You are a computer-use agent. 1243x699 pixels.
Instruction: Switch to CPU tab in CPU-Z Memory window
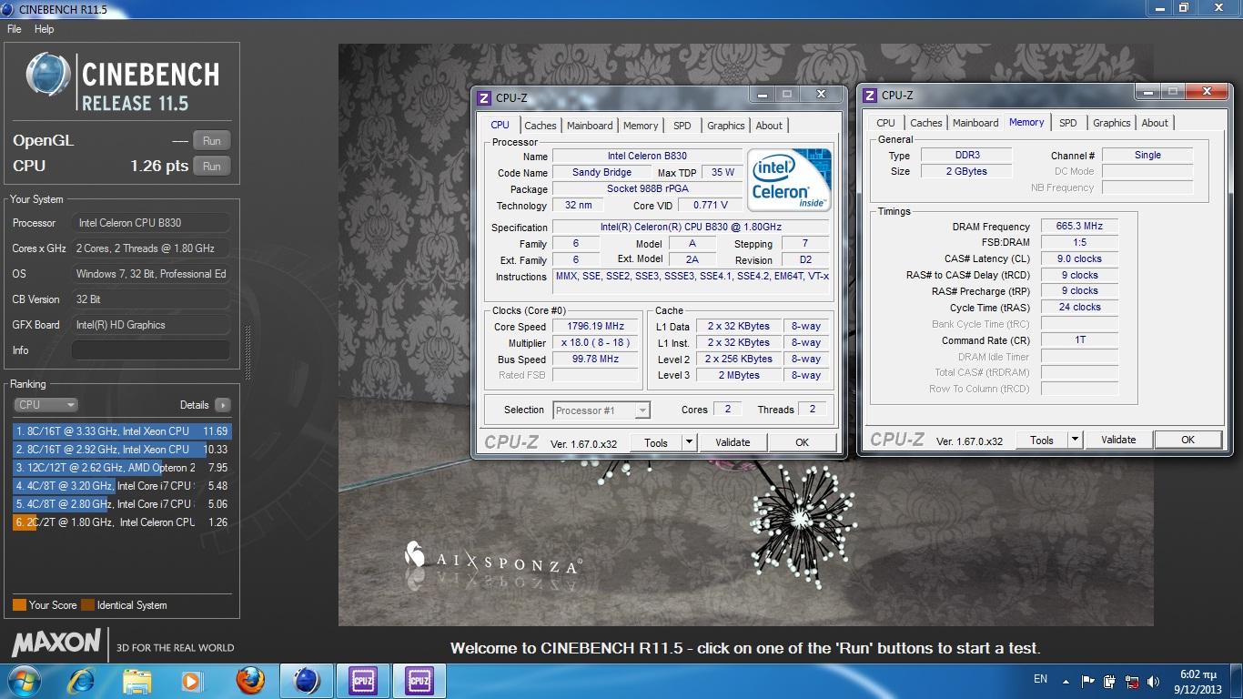point(885,123)
